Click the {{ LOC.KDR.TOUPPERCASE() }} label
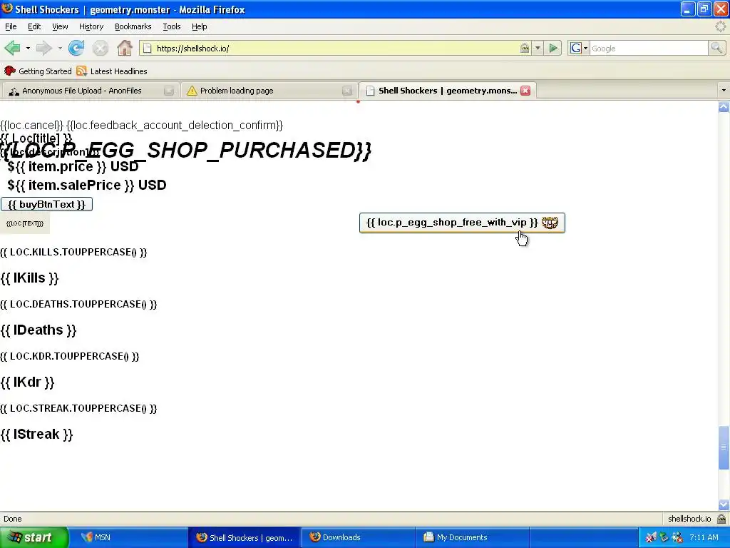730x548 pixels. pyautogui.click(x=70, y=357)
